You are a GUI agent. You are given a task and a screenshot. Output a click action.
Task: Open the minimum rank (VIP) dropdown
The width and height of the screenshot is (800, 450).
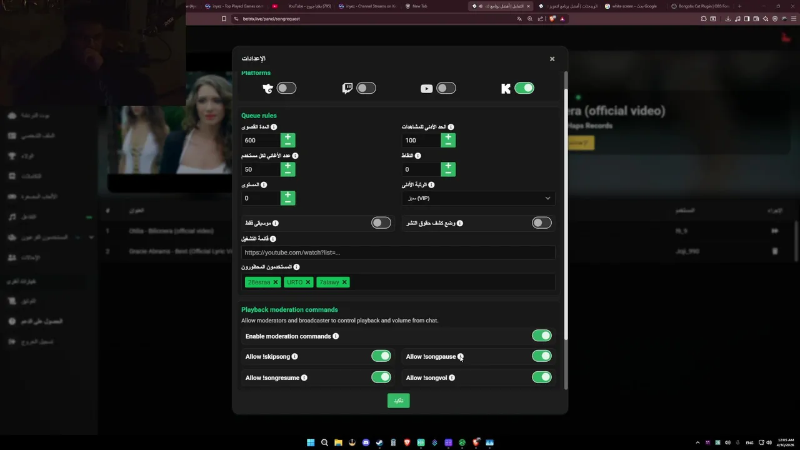(x=478, y=198)
